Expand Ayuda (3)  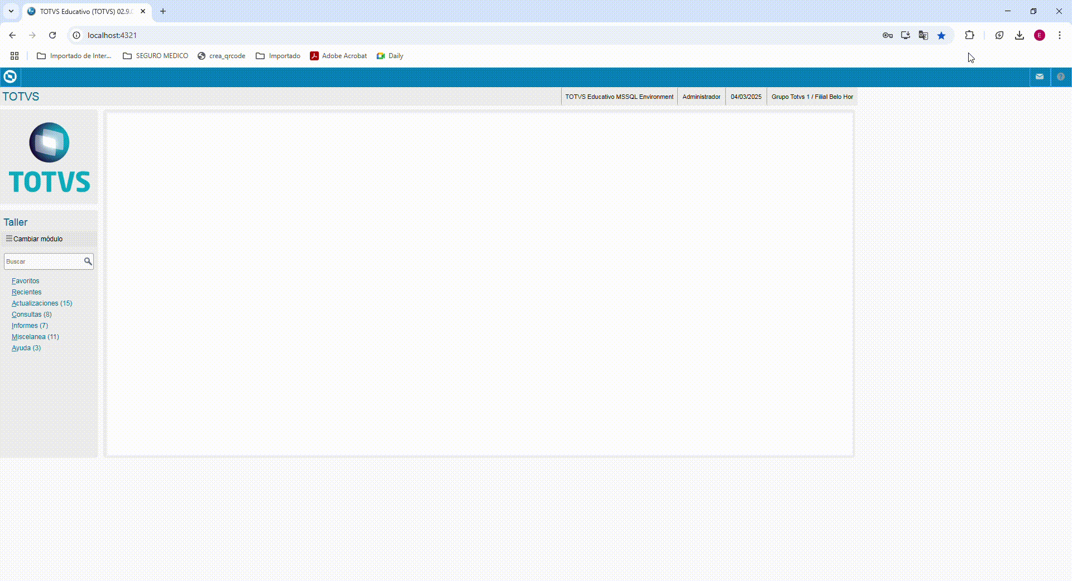point(26,348)
